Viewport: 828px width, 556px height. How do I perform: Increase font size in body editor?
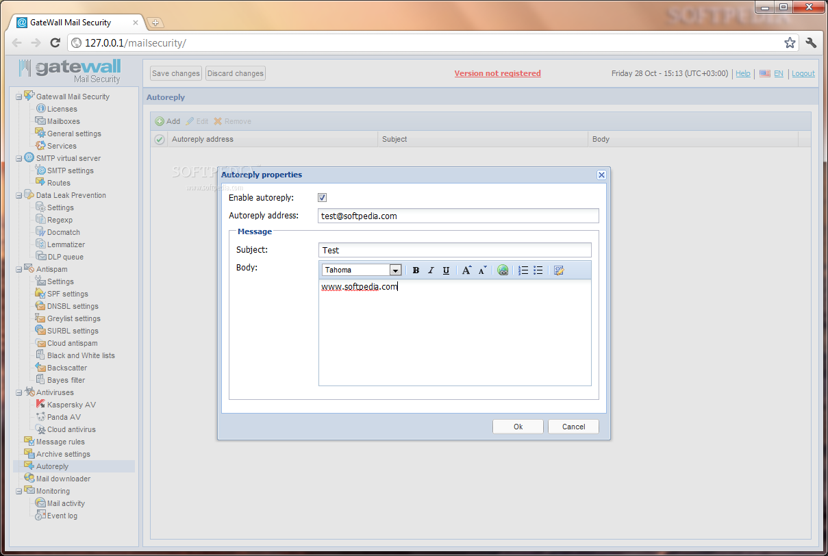point(466,270)
